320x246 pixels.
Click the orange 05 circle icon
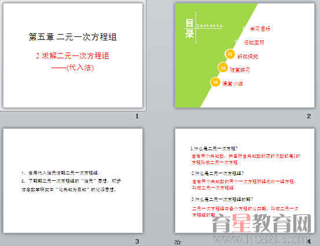(x=215, y=82)
